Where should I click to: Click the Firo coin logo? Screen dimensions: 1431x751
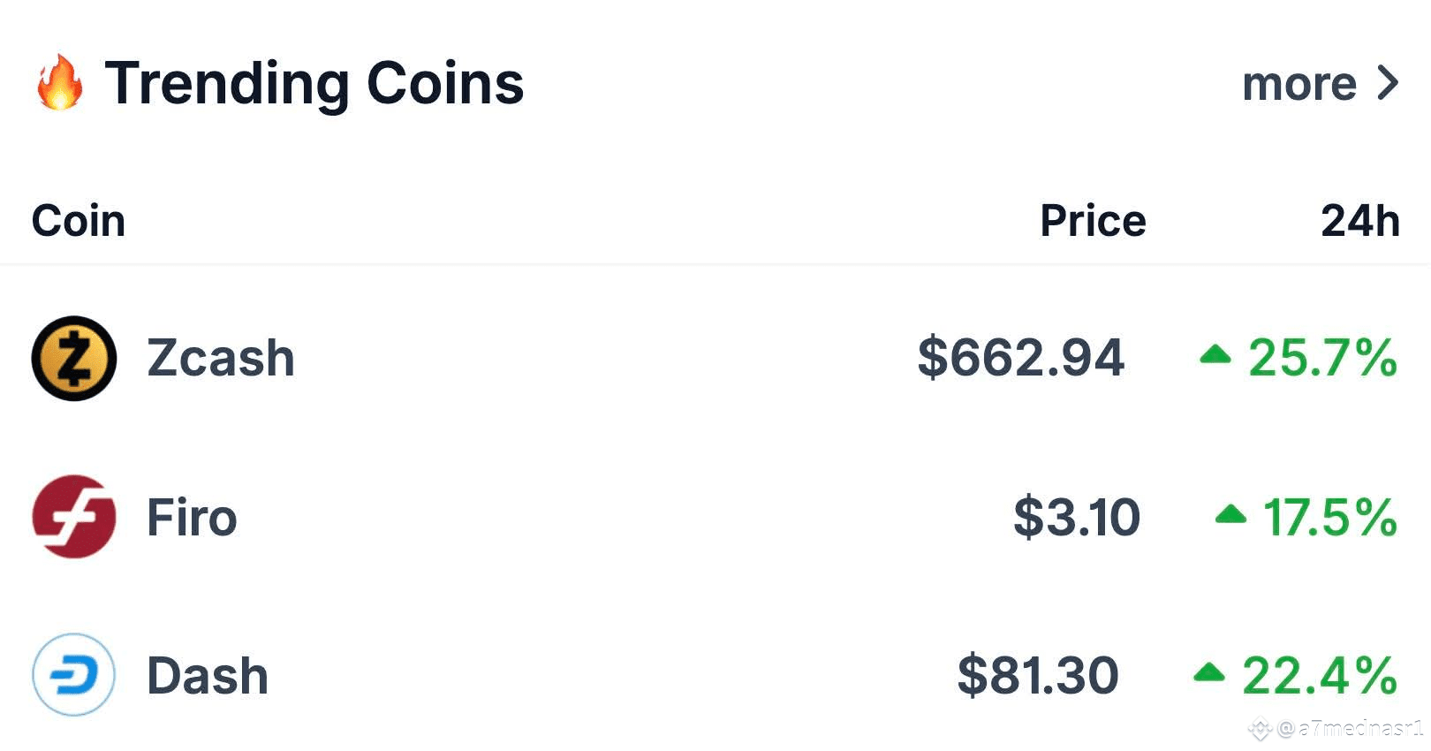click(74, 517)
